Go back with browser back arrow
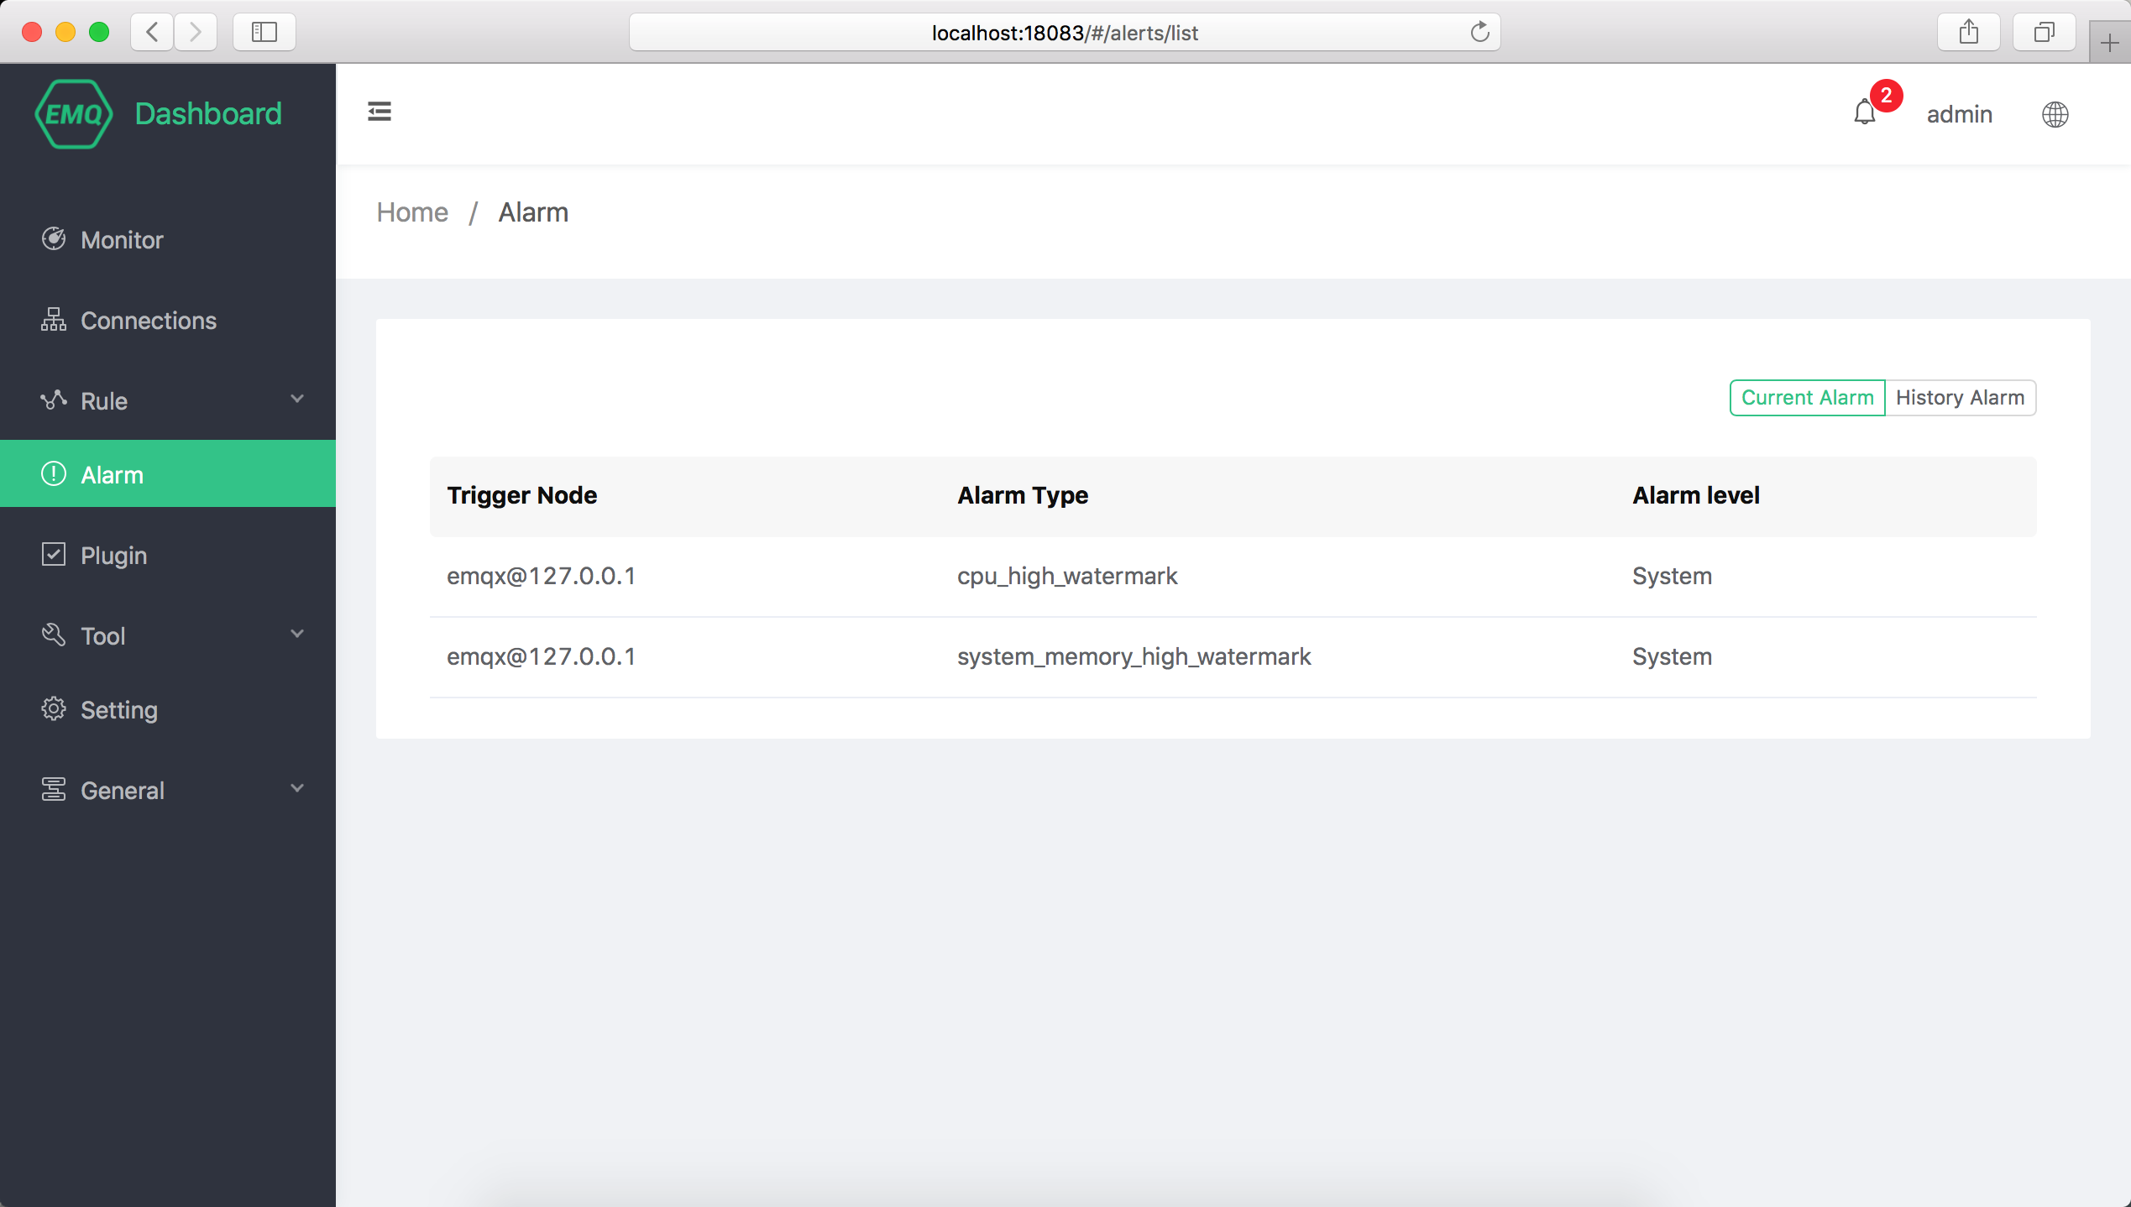The height and width of the screenshot is (1207, 2131). click(x=152, y=32)
